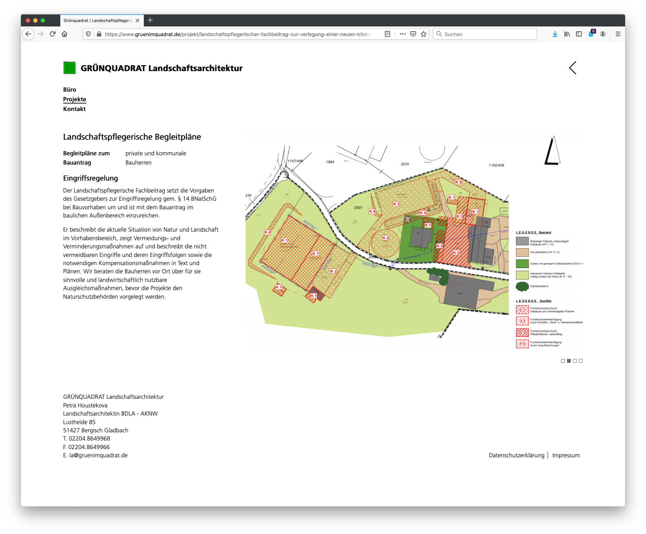Click the dark green Garten legend swatch

click(522, 264)
